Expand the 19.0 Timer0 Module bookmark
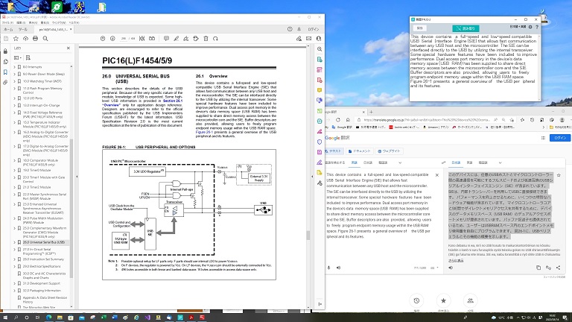The image size is (572, 322). click(x=15, y=170)
